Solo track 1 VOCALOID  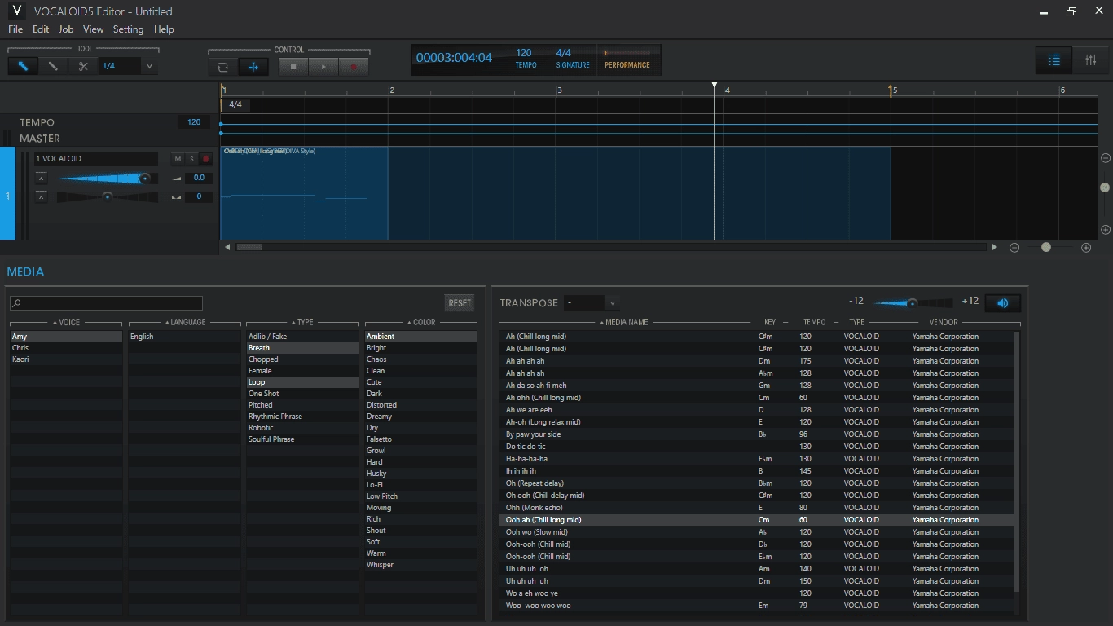[191, 159]
